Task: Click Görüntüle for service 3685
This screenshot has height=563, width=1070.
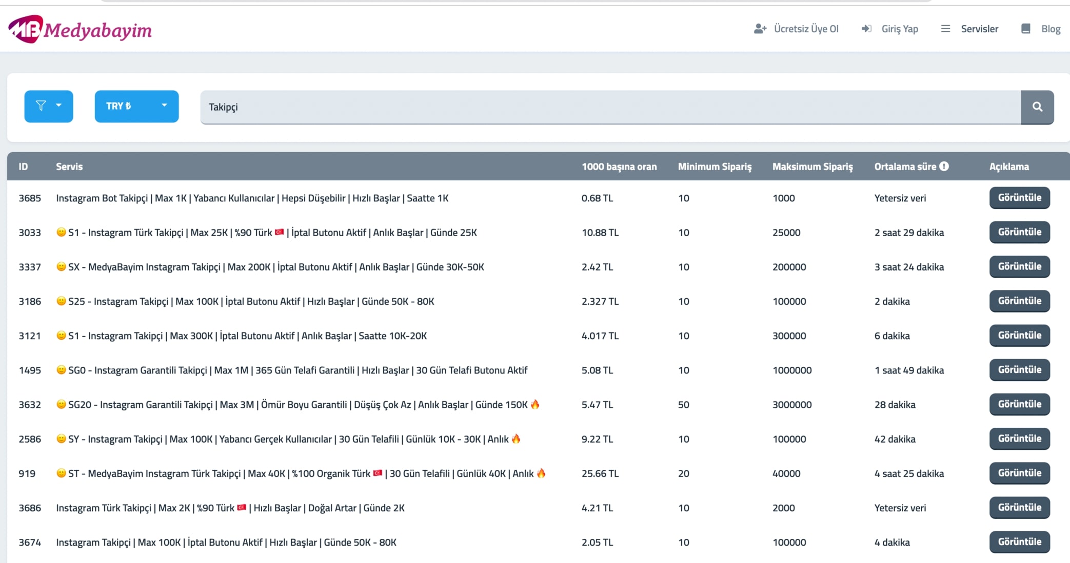Action: pos(1019,198)
